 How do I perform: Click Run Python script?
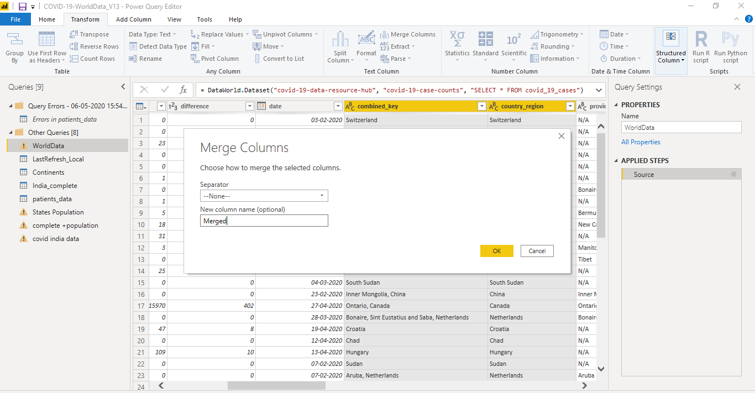[731, 48]
